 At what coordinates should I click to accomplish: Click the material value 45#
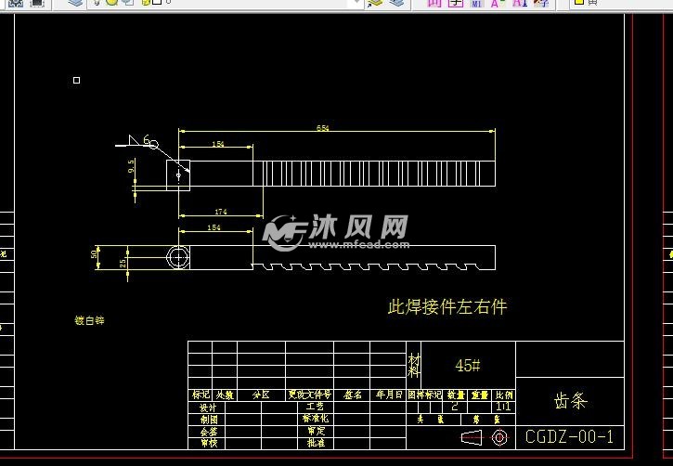[x=468, y=366]
